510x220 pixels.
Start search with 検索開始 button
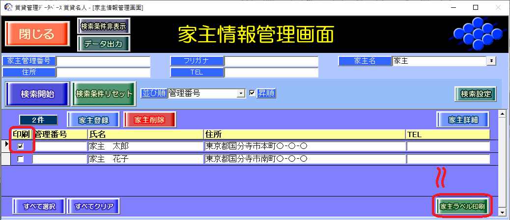37,94
